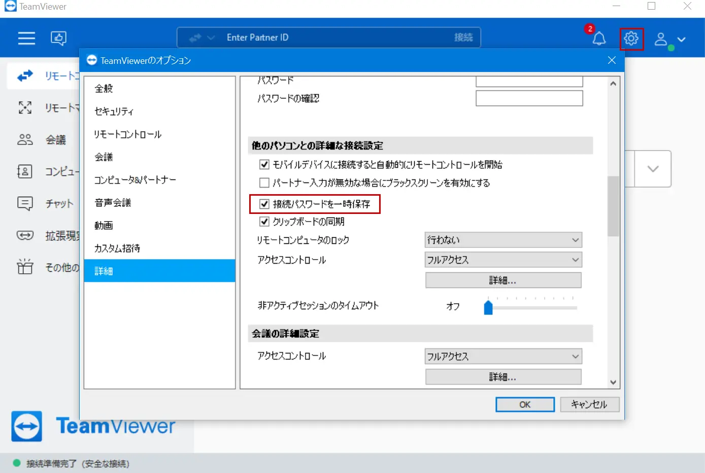Open the notifications bell
This screenshot has width=705, height=473.
tap(599, 38)
